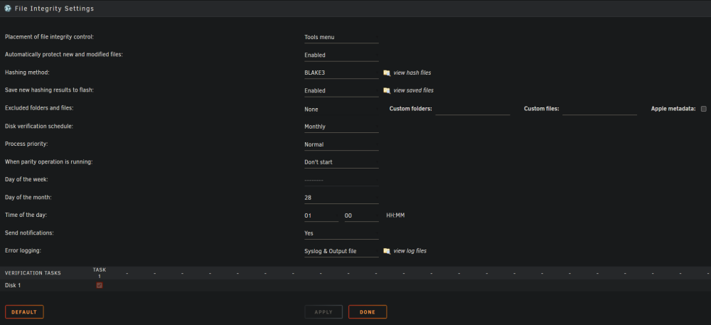
Task: Open the view hash files link
Action: point(412,73)
